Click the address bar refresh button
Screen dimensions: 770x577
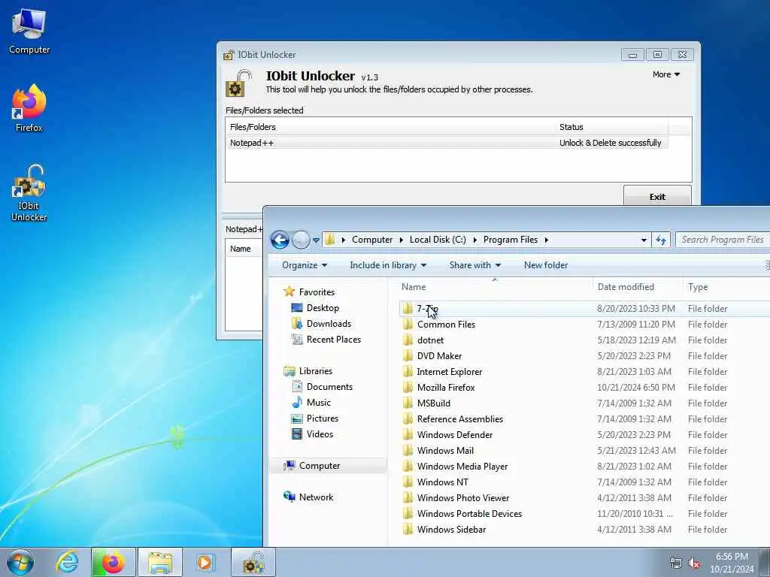pos(661,240)
